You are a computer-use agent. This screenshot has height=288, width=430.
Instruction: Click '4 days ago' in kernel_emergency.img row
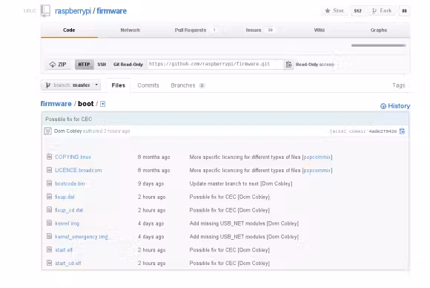(150, 237)
